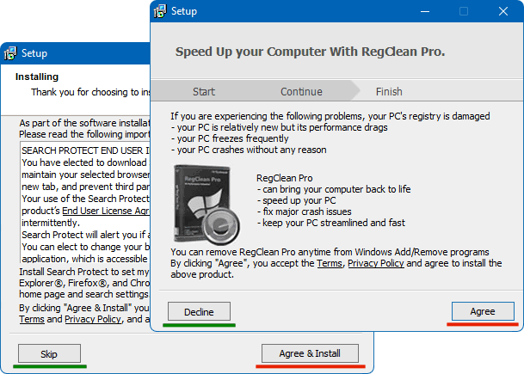Click 'SEARCH PROTECT END USER' text in license box

click(83, 150)
